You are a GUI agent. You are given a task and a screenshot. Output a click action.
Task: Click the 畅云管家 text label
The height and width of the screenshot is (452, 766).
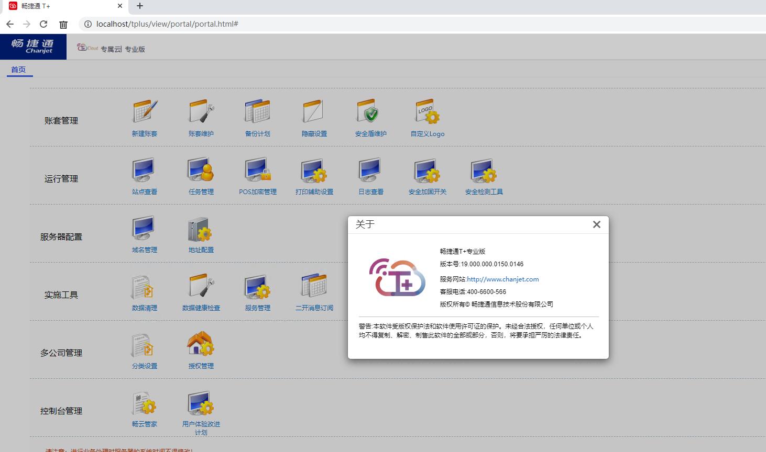click(x=145, y=424)
